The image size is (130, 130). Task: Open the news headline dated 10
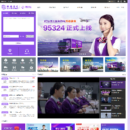14,78
